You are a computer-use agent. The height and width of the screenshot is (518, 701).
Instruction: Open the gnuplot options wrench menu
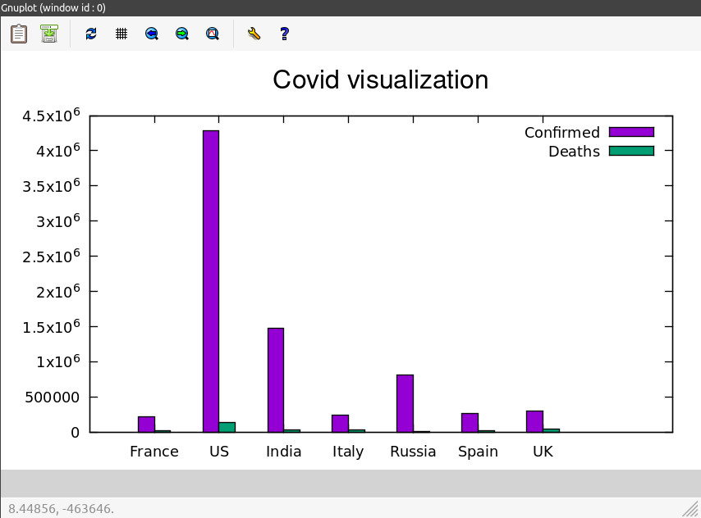pos(254,34)
